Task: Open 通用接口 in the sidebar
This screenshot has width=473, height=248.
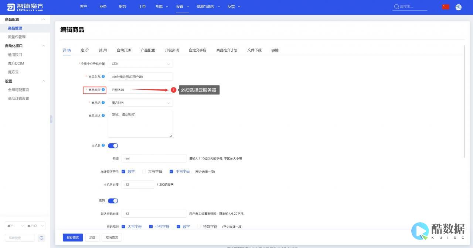Action: [x=15, y=55]
